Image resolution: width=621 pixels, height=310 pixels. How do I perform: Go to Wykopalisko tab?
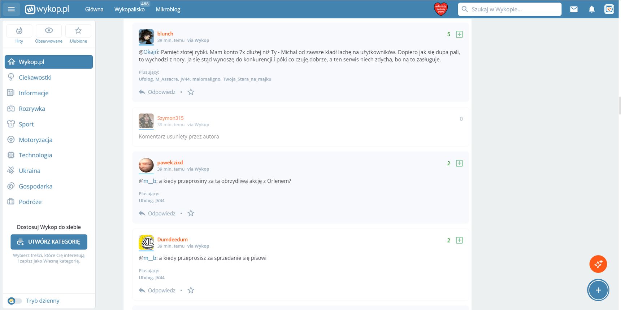click(x=129, y=9)
